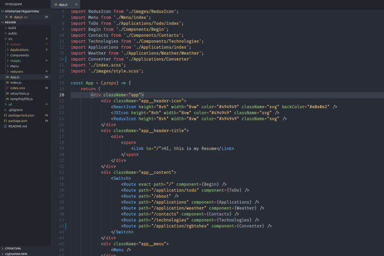Click the package-lock.json braces icon
The height and width of the screenshot is (256, 384).
tap(5, 115)
